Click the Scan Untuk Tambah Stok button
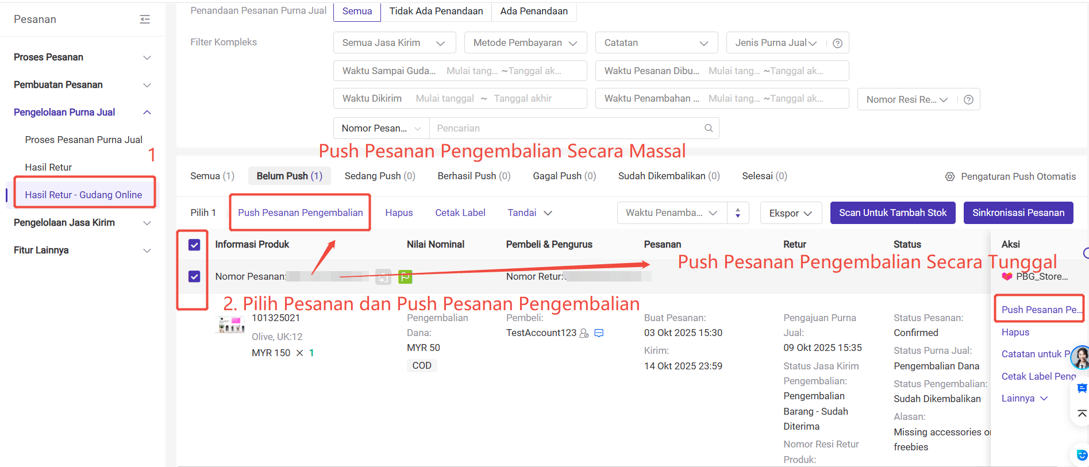The height and width of the screenshot is (467, 1089). point(892,213)
